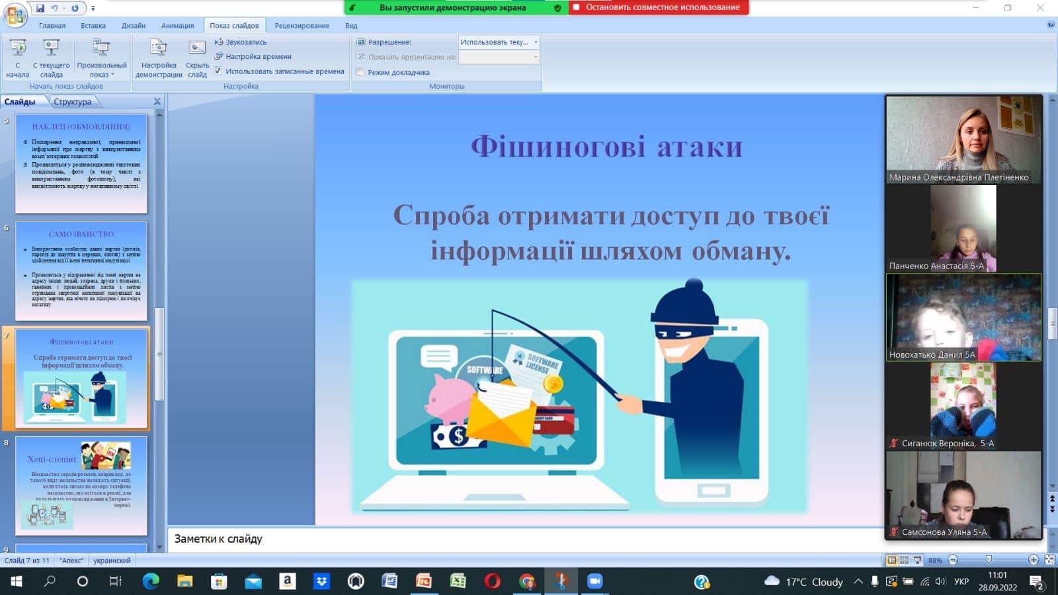Start Slide Show view status icon

(x=917, y=560)
